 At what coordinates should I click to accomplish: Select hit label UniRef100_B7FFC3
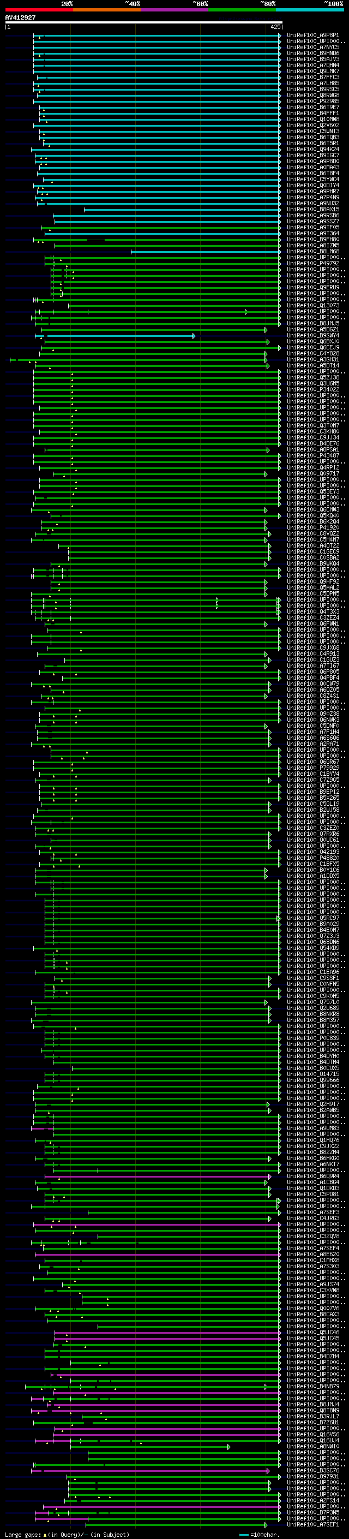pyautogui.click(x=313, y=77)
